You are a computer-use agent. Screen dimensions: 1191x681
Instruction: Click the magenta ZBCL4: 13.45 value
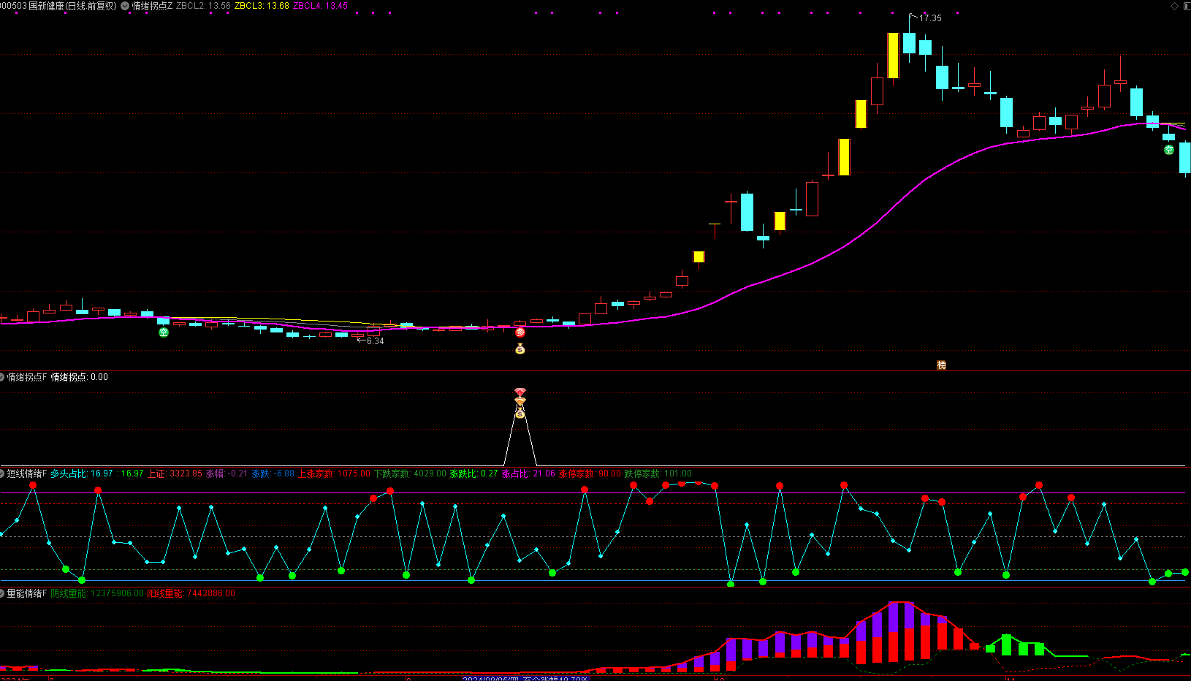coord(320,6)
